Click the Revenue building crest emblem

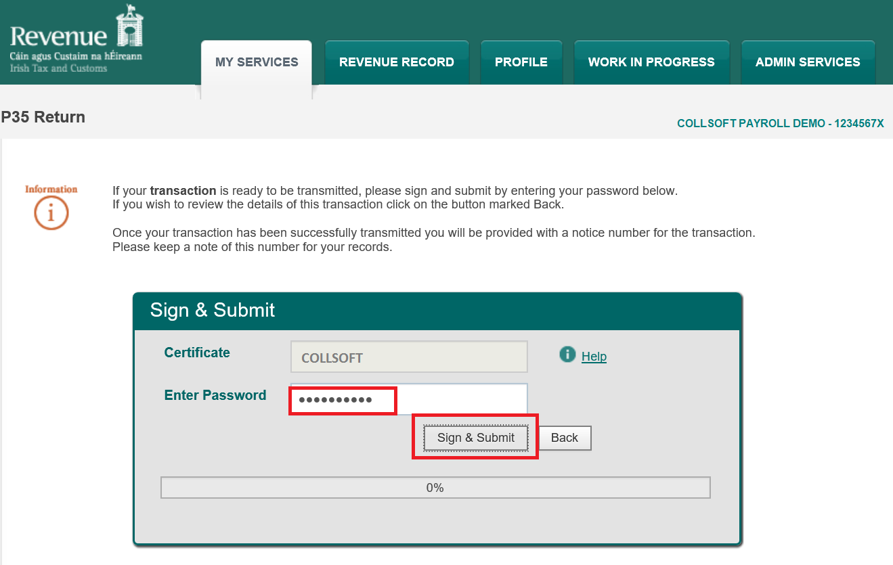129,26
